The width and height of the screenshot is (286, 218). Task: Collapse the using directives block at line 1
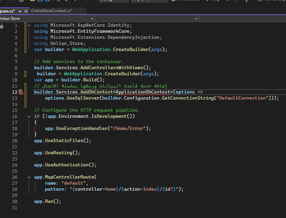[x=29, y=25]
